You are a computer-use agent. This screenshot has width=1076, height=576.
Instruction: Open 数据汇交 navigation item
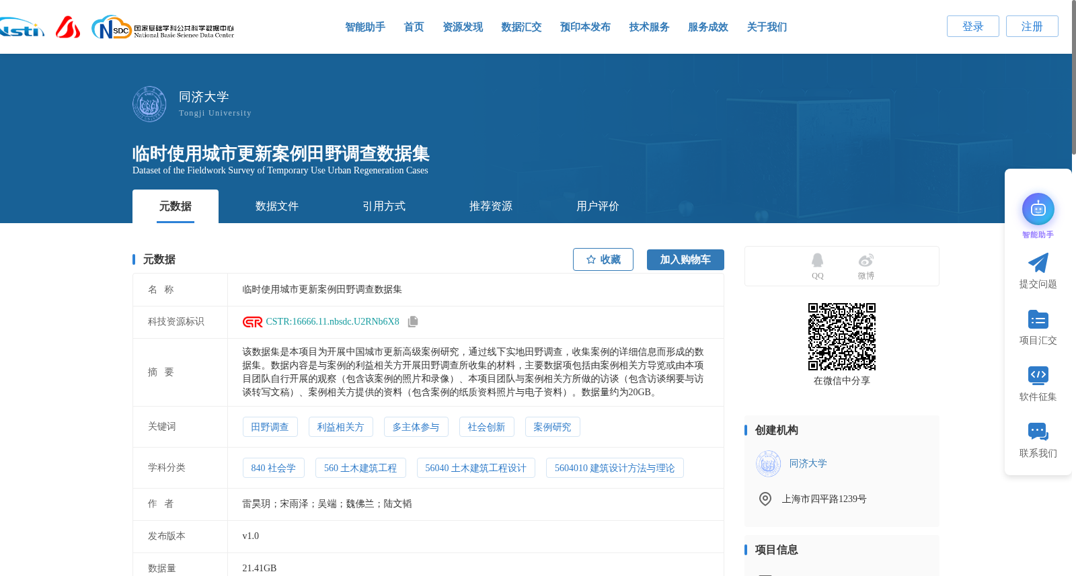click(x=521, y=27)
